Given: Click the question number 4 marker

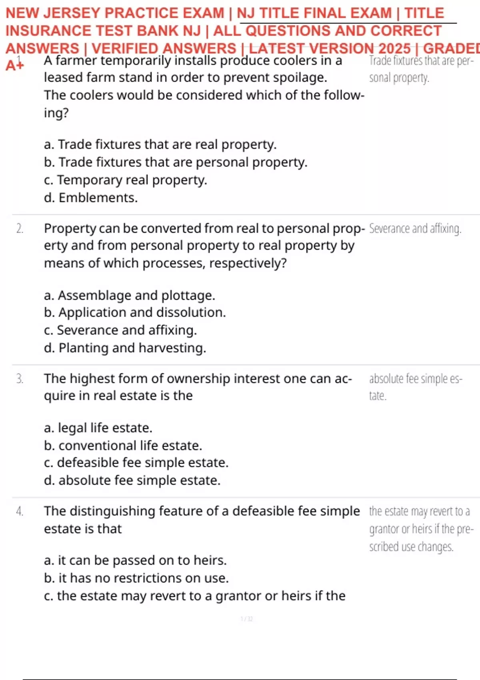Looking at the screenshot, I should [x=20, y=511].
